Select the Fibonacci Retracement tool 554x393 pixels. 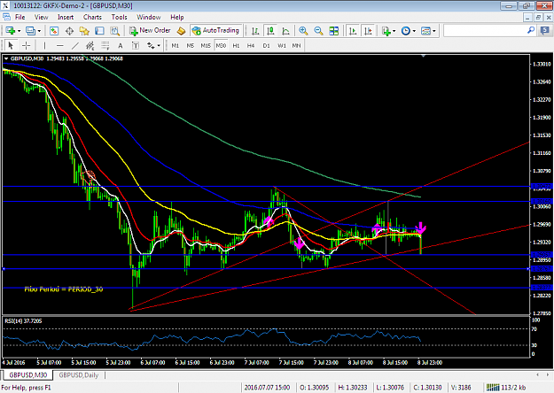tap(105, 45)
